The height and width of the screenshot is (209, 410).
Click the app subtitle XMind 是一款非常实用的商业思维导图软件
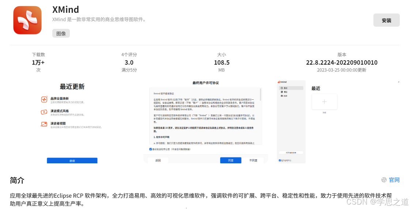coord(99,19)
